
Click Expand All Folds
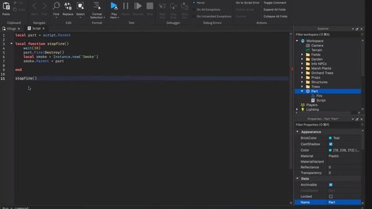(274, 9)
